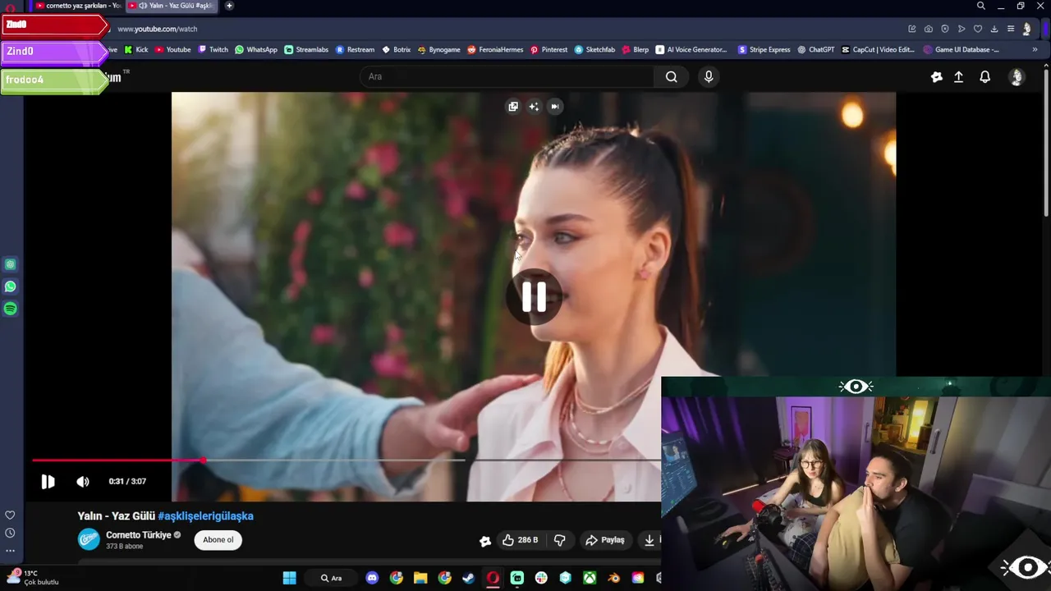Click the magnifier search button on YouTube

672,76
